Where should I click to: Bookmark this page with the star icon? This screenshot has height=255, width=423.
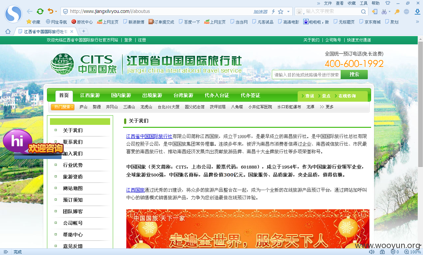pyautogui.click(x=280, y=12)
